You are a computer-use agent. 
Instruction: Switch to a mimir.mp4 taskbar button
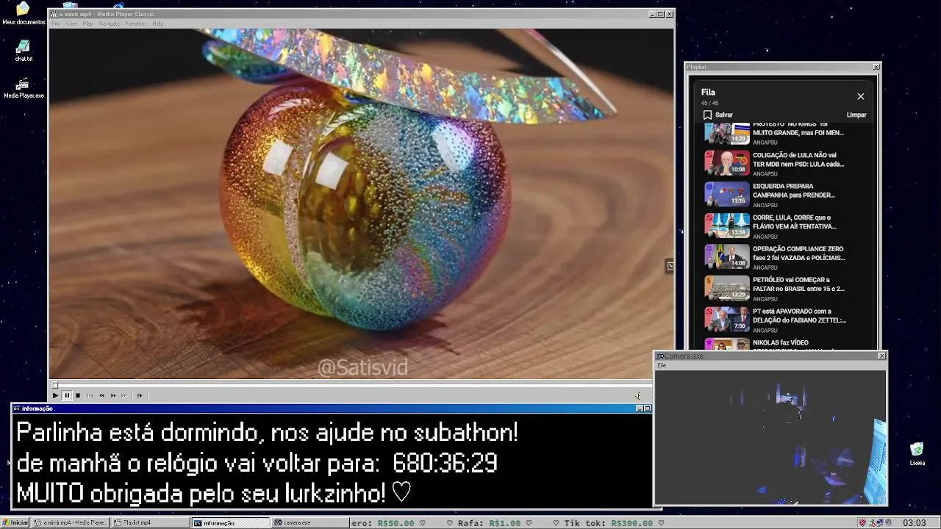coord(71,522)
